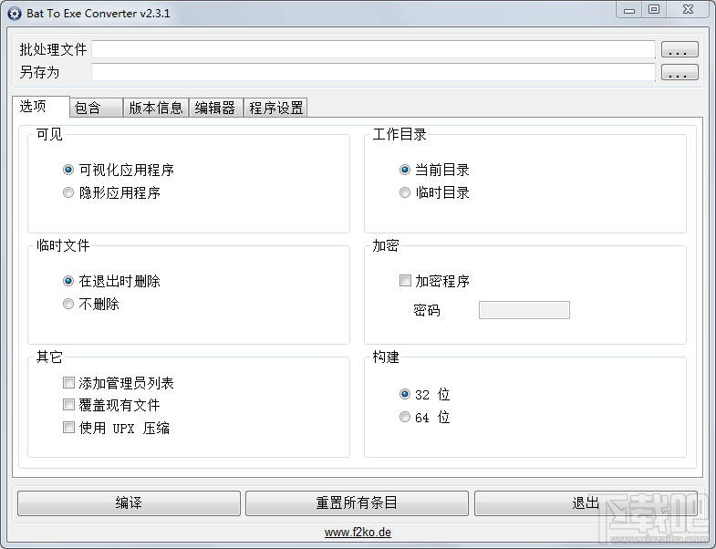Select 在退出时删除 for temp files
716x549 pixels.
pyautogui.click(x=111, y=281)
